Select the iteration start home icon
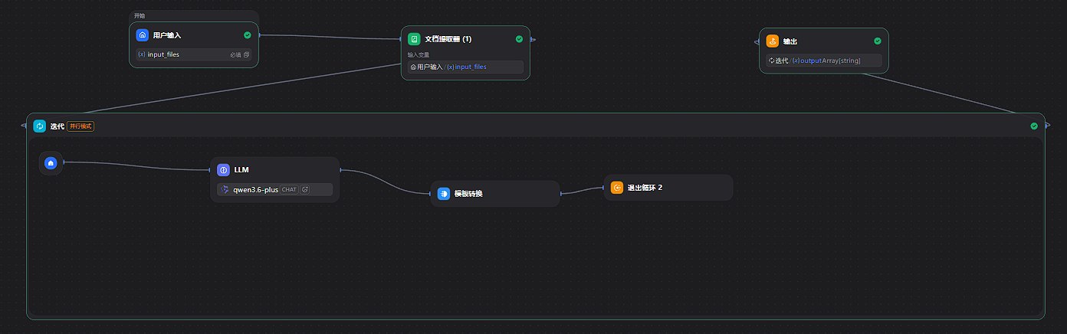Viewport: 1067px width, 334px height. 51,163
